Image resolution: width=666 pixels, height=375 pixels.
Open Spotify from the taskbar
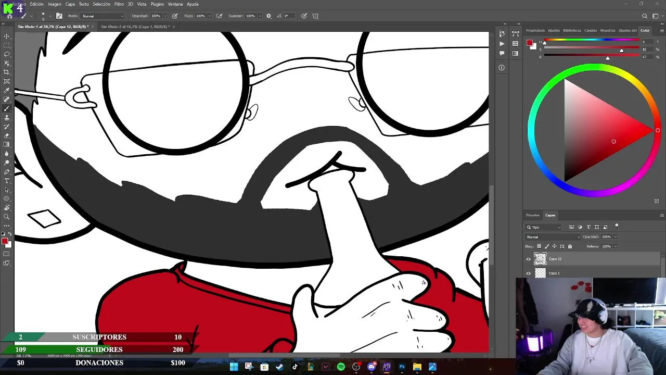pyautogui.click(x=341, y=367)
